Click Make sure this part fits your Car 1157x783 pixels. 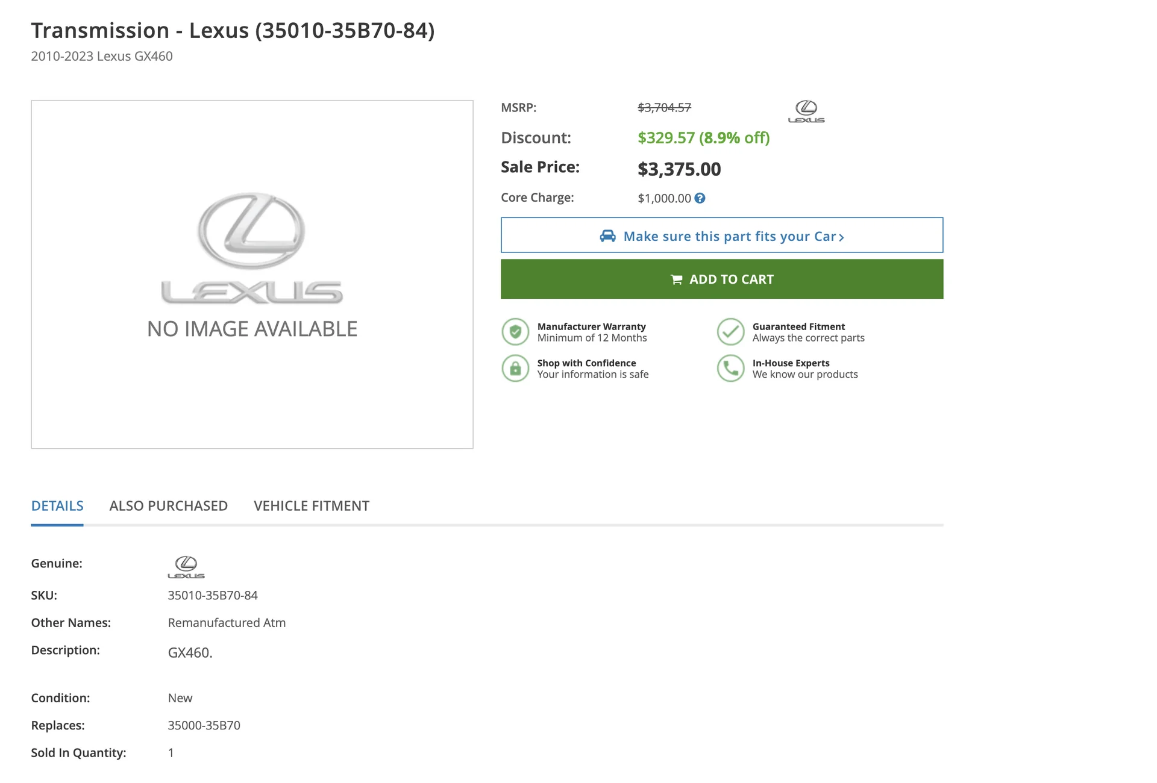click(x=729, y=236)
